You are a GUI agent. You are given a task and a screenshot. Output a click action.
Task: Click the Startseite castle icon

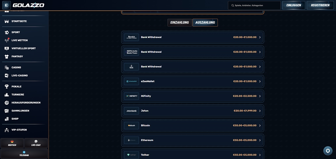pos(7,21)
